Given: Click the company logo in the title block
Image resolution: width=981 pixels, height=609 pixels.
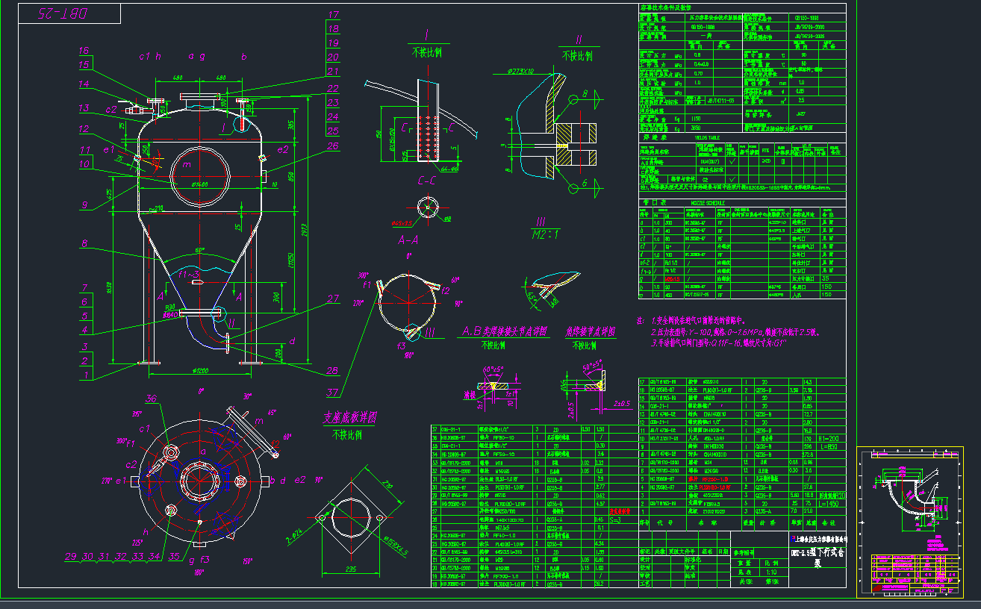Looking at the screenshot, I should (x=794, y=539).
